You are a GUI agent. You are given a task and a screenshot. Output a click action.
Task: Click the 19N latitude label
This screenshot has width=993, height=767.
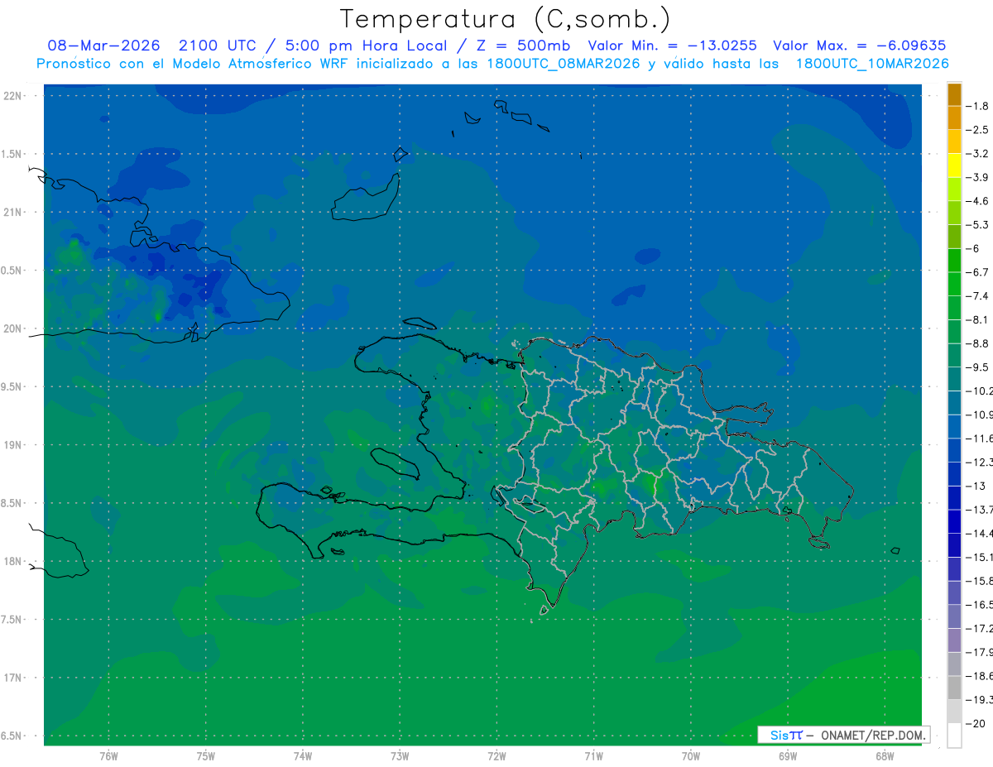14,445
